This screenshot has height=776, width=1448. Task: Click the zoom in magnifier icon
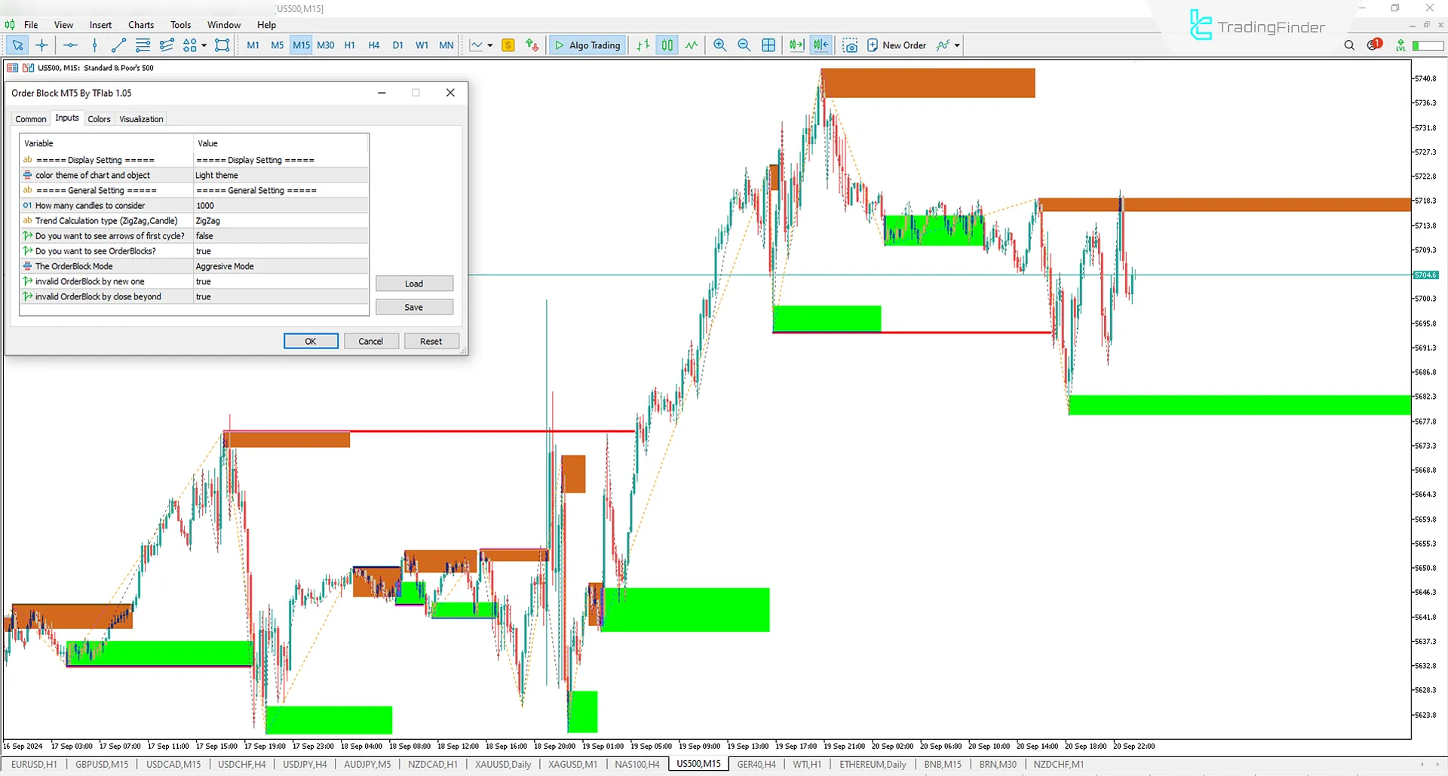click(719, 45)
